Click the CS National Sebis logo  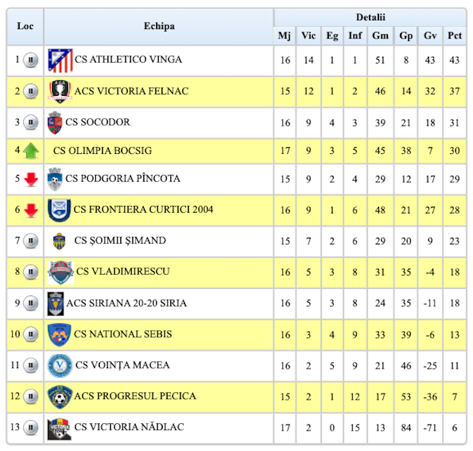59,334
